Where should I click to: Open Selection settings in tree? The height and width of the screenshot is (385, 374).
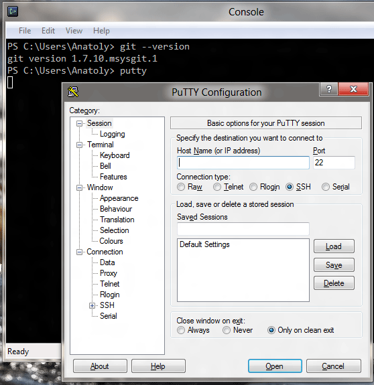point(114,230)
